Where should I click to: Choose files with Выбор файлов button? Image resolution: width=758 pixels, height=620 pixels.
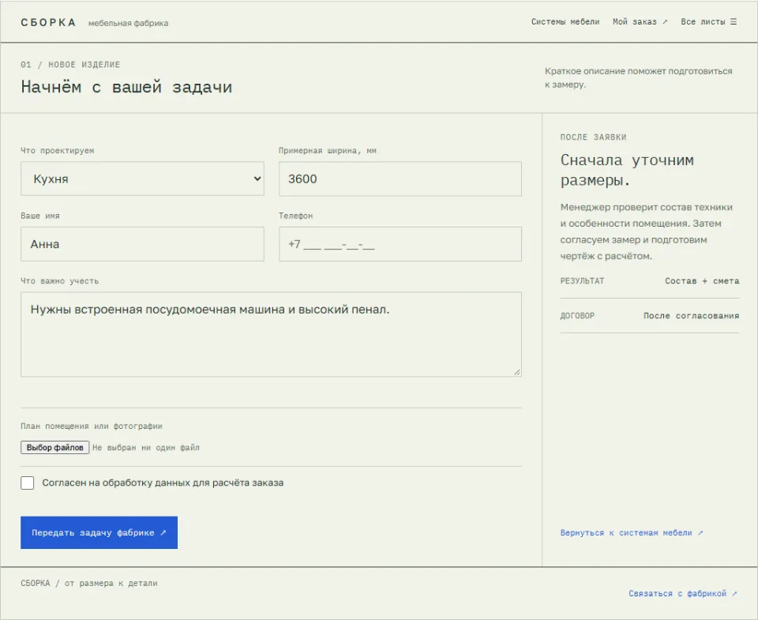(x=54, y=447)
